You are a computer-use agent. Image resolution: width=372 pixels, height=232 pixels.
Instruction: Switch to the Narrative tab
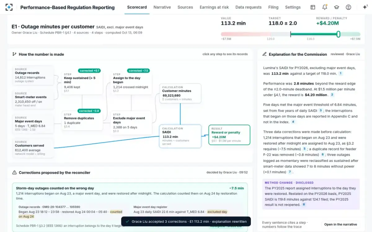pyautogui.click(x=162, y=7)
